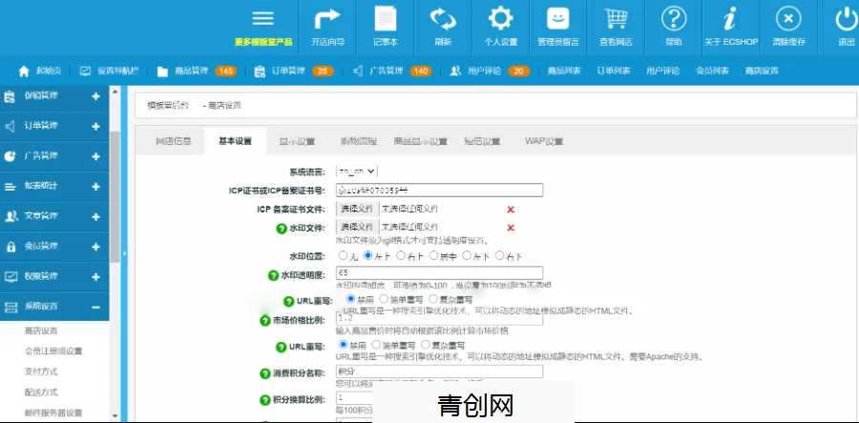Open the 帮助 question mark icon
Screen dimensions: 859x423
pyautogui.click(x=674, y=19)
